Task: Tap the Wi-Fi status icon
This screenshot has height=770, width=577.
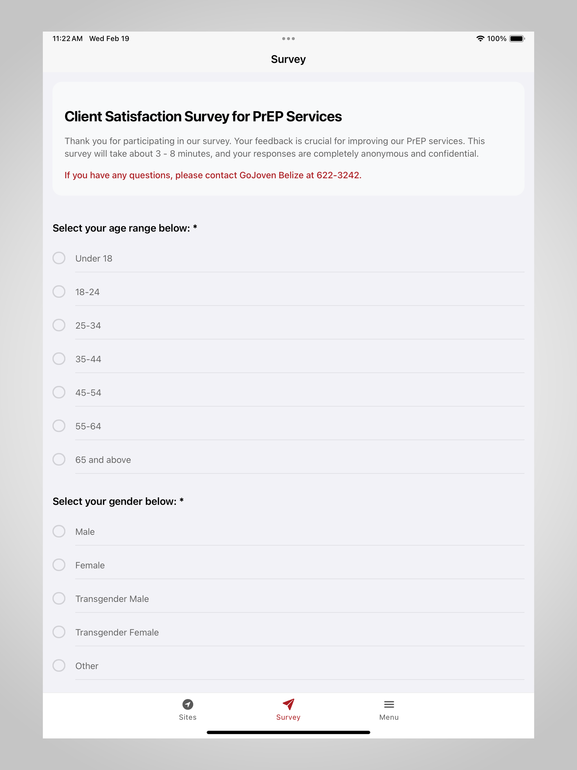Action: (x=480, y=39)
